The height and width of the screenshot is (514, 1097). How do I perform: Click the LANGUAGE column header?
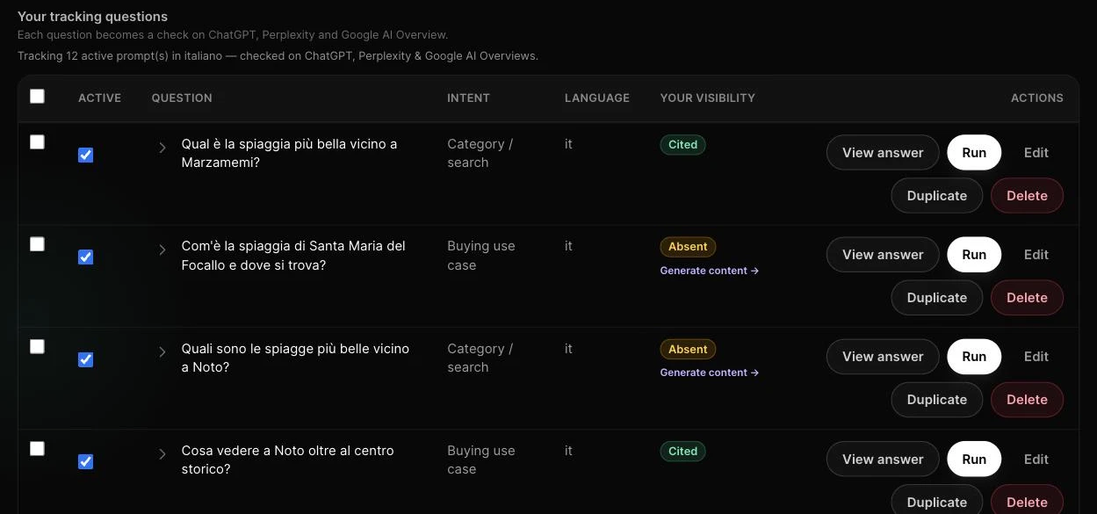597,98
